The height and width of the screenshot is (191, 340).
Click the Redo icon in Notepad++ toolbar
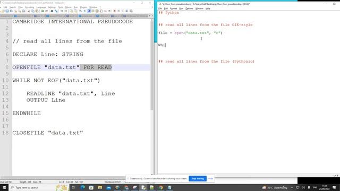coord(47,11)
